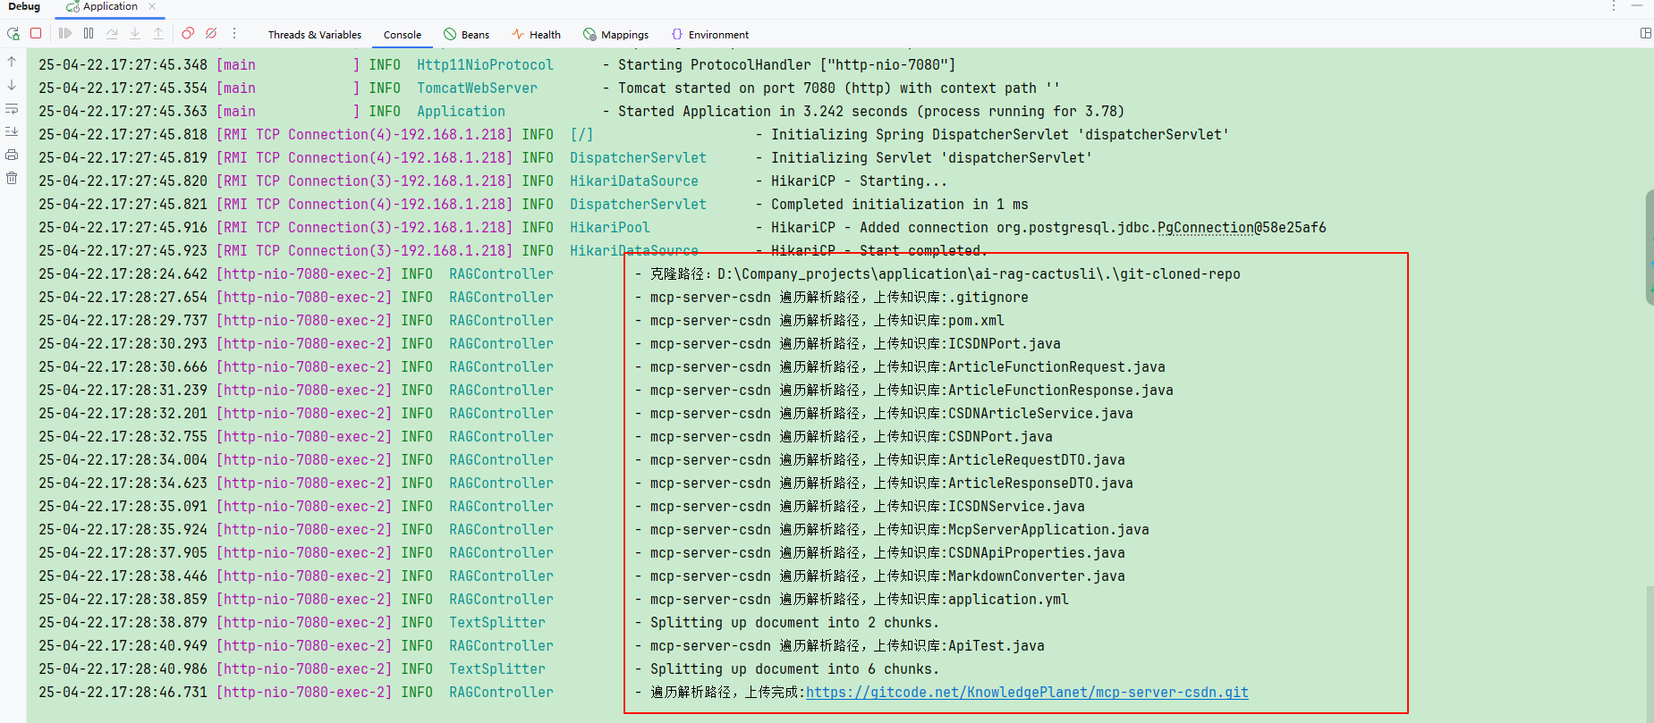Minimize the Debug tool window

[x=1637, y=6]
